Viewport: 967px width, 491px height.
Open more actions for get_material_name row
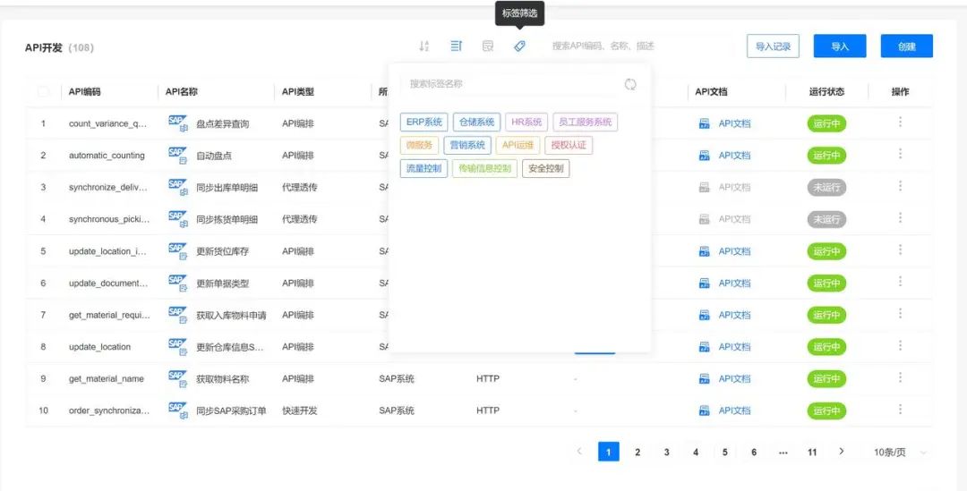point(901,377)
